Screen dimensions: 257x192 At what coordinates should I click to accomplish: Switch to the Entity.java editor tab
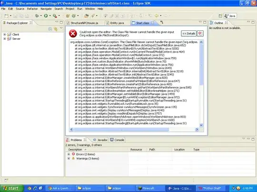(x=115, y=23)
